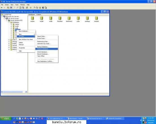Click the New Login toolbar icon
Viewport: 156px width, 124px height.
43,8
